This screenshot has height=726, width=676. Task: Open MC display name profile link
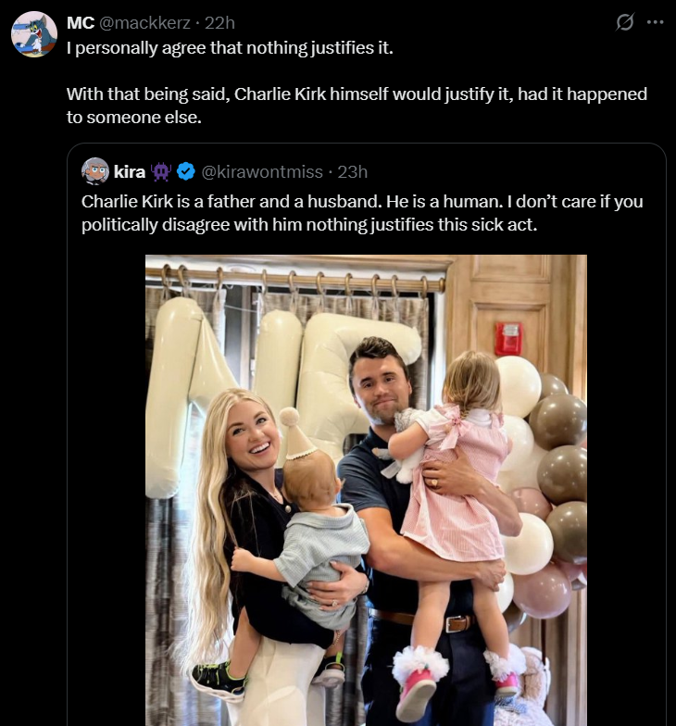81,22
